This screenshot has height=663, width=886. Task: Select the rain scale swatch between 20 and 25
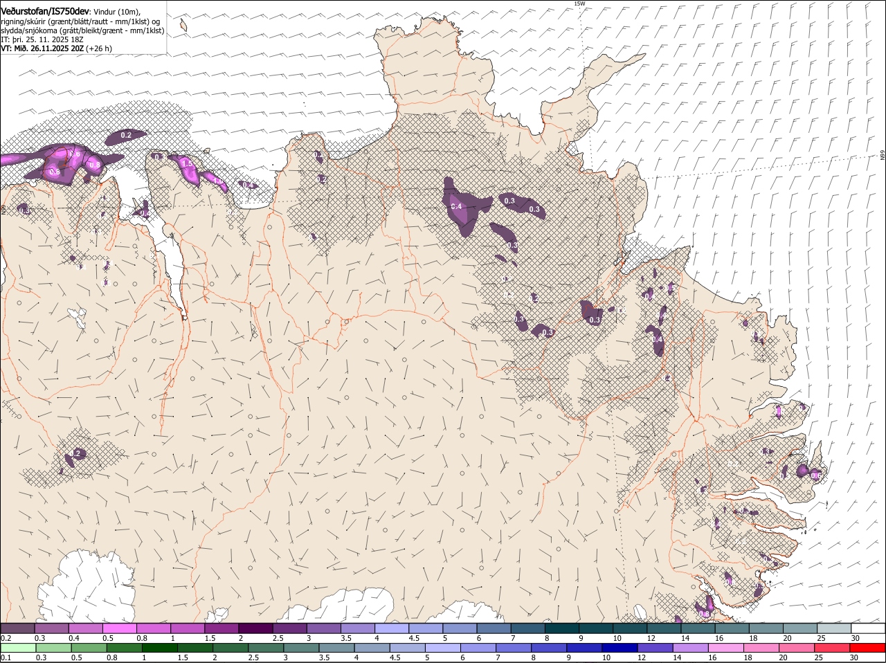(x=797, y=648)
